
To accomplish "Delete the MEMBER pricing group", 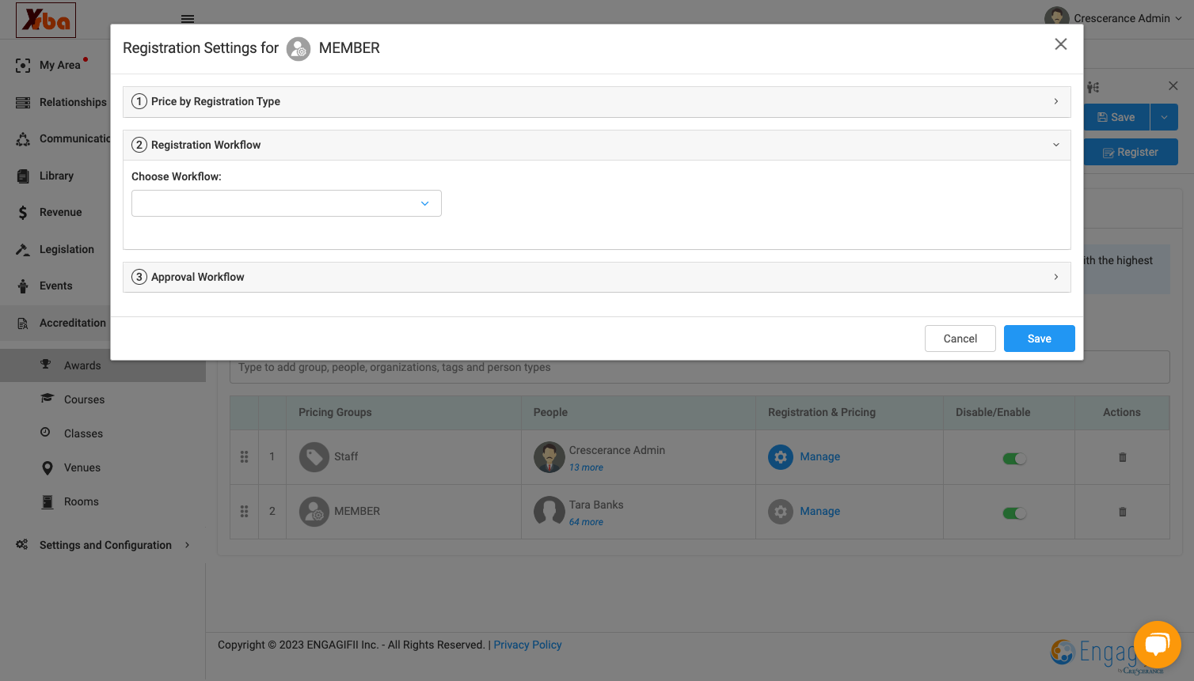I will [x=1122, y=512].
